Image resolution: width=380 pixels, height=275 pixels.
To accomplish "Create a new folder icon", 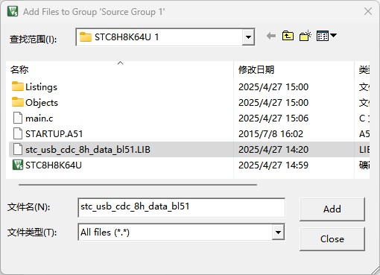I will pos(305,36).
